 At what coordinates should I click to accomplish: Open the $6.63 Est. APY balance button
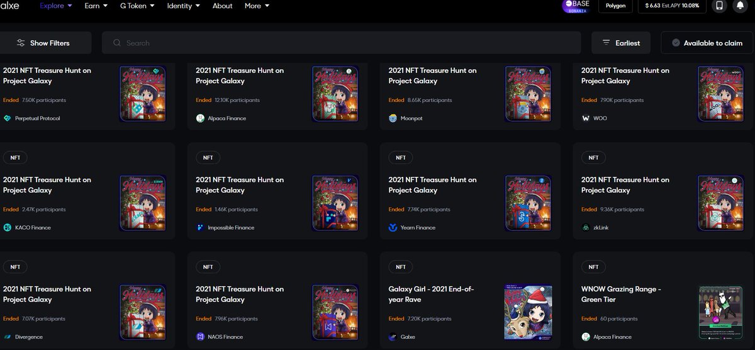pyautogui.click(x=673, y=6)
